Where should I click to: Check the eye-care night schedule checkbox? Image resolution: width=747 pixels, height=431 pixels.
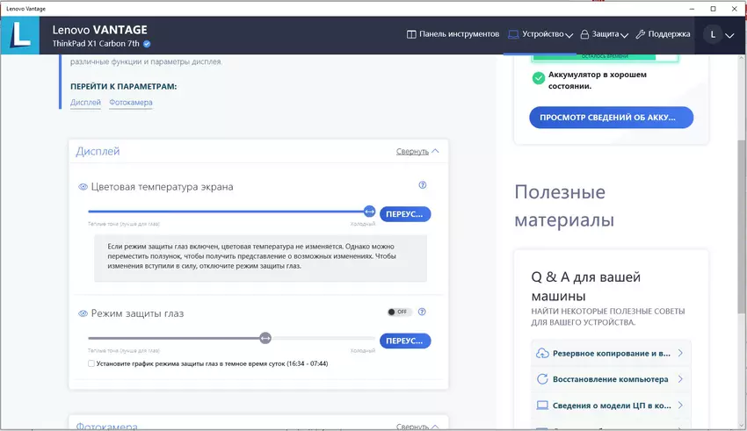pyautogui.click(x=91, y=363)
